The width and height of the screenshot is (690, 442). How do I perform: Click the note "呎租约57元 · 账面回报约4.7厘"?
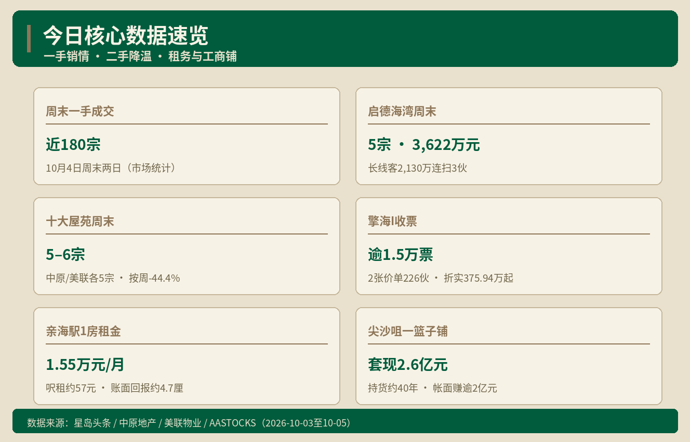pyautogui.click(x=115, y=388)
